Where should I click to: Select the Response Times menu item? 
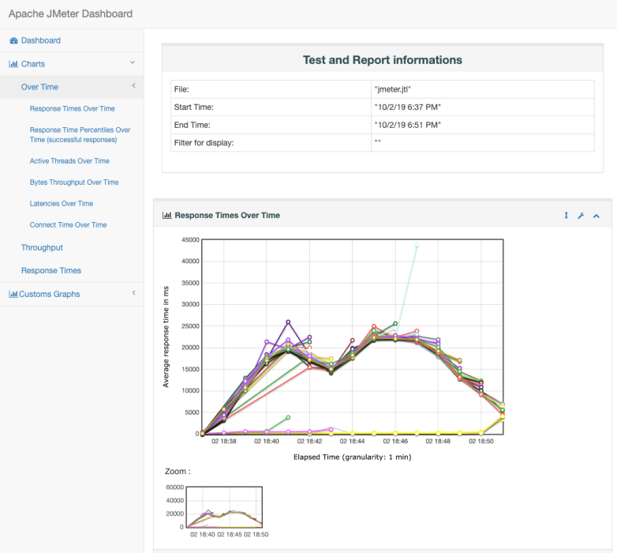pos(51,271)
